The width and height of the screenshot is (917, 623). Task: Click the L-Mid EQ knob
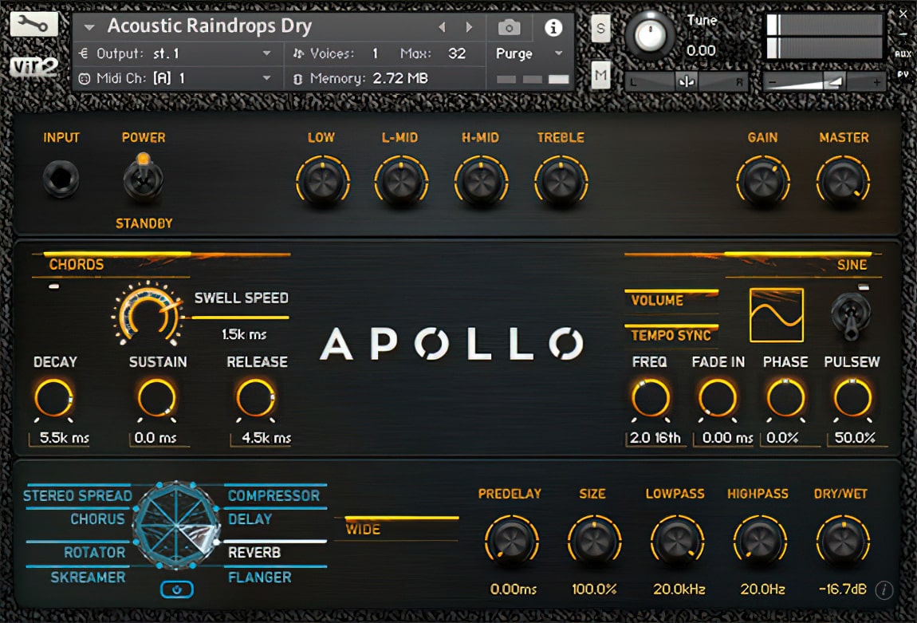[400, 182]
